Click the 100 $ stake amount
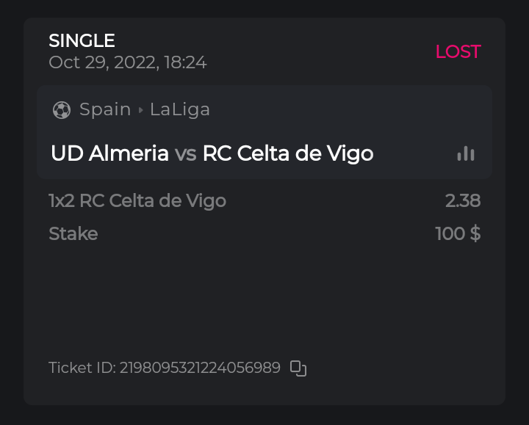 tap(458, 234)
